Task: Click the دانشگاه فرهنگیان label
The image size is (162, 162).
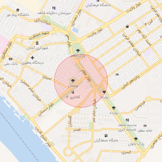Action: click(x=98, y=5)
